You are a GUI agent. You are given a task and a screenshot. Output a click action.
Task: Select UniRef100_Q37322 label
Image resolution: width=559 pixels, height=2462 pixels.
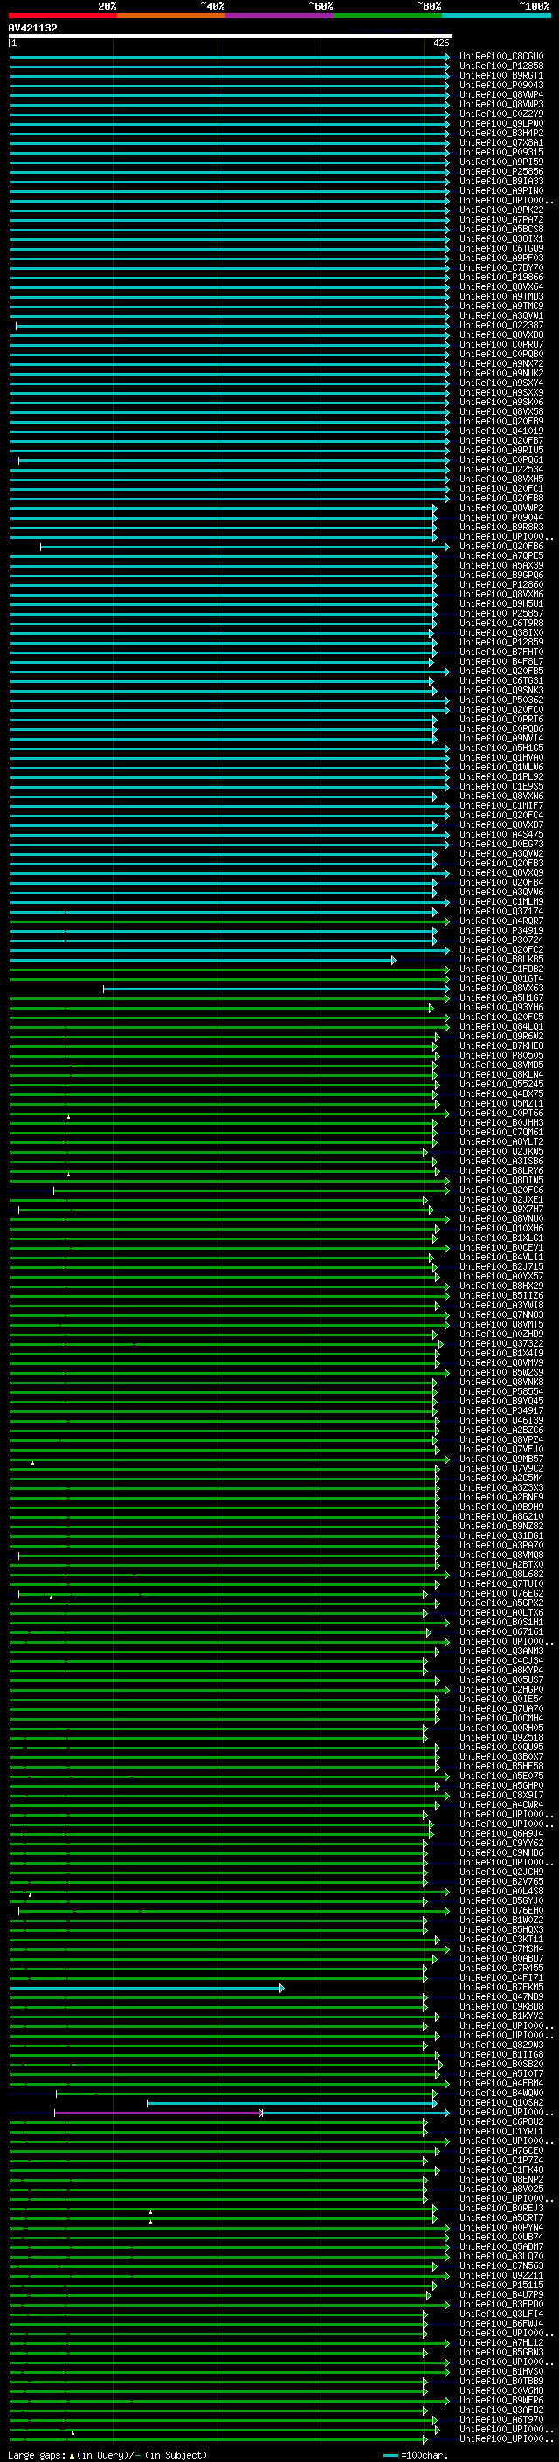[501, 1344]
